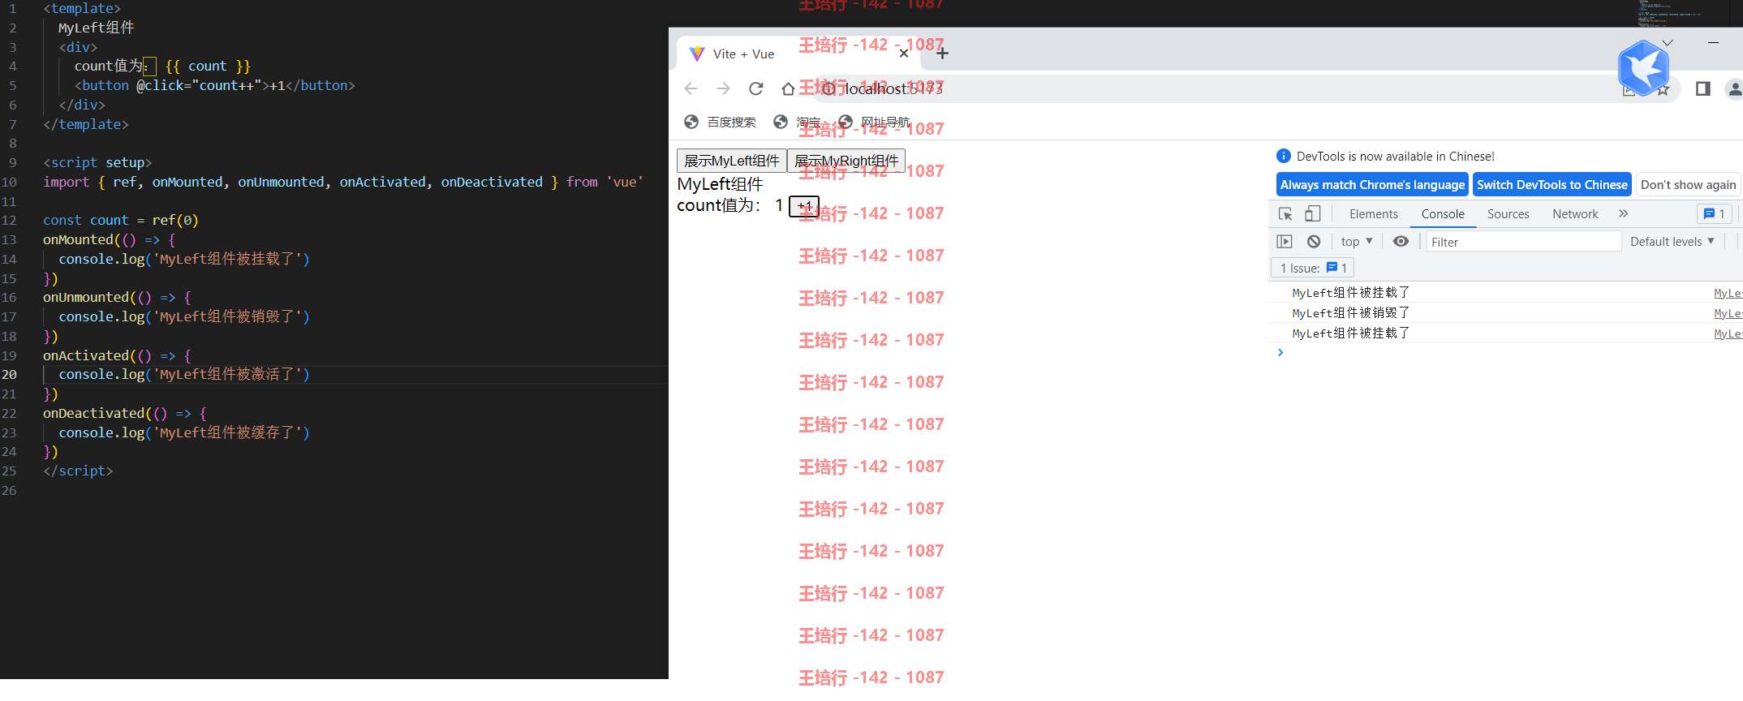This screenshot has width=1743, height=701.
Task: Switch to the Network tab
Action: [1575, 214]
